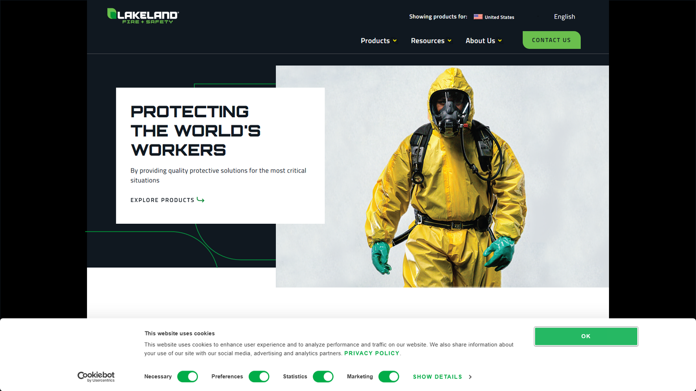Click Explore Products on the hero banner
696x391 pixels.
pyautogui.click(x=162, y=200)
